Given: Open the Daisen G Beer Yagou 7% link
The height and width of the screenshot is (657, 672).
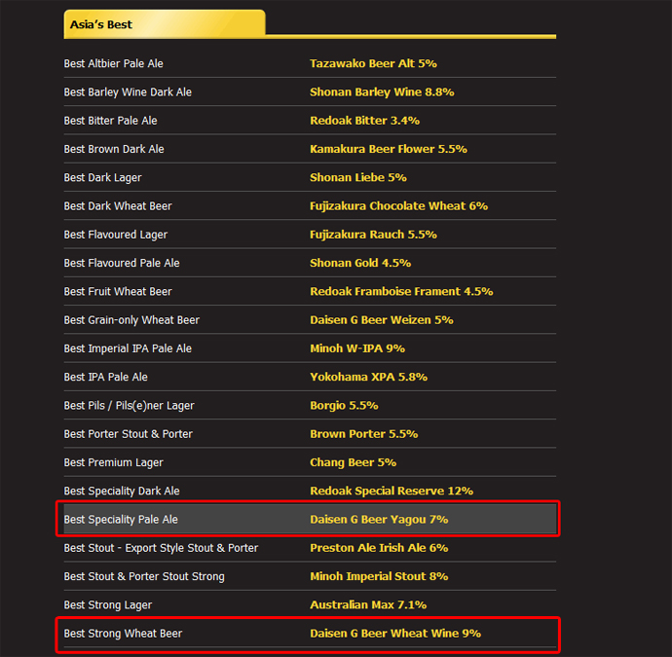Looking at the screenshot, I should click(x=379, y=520).
